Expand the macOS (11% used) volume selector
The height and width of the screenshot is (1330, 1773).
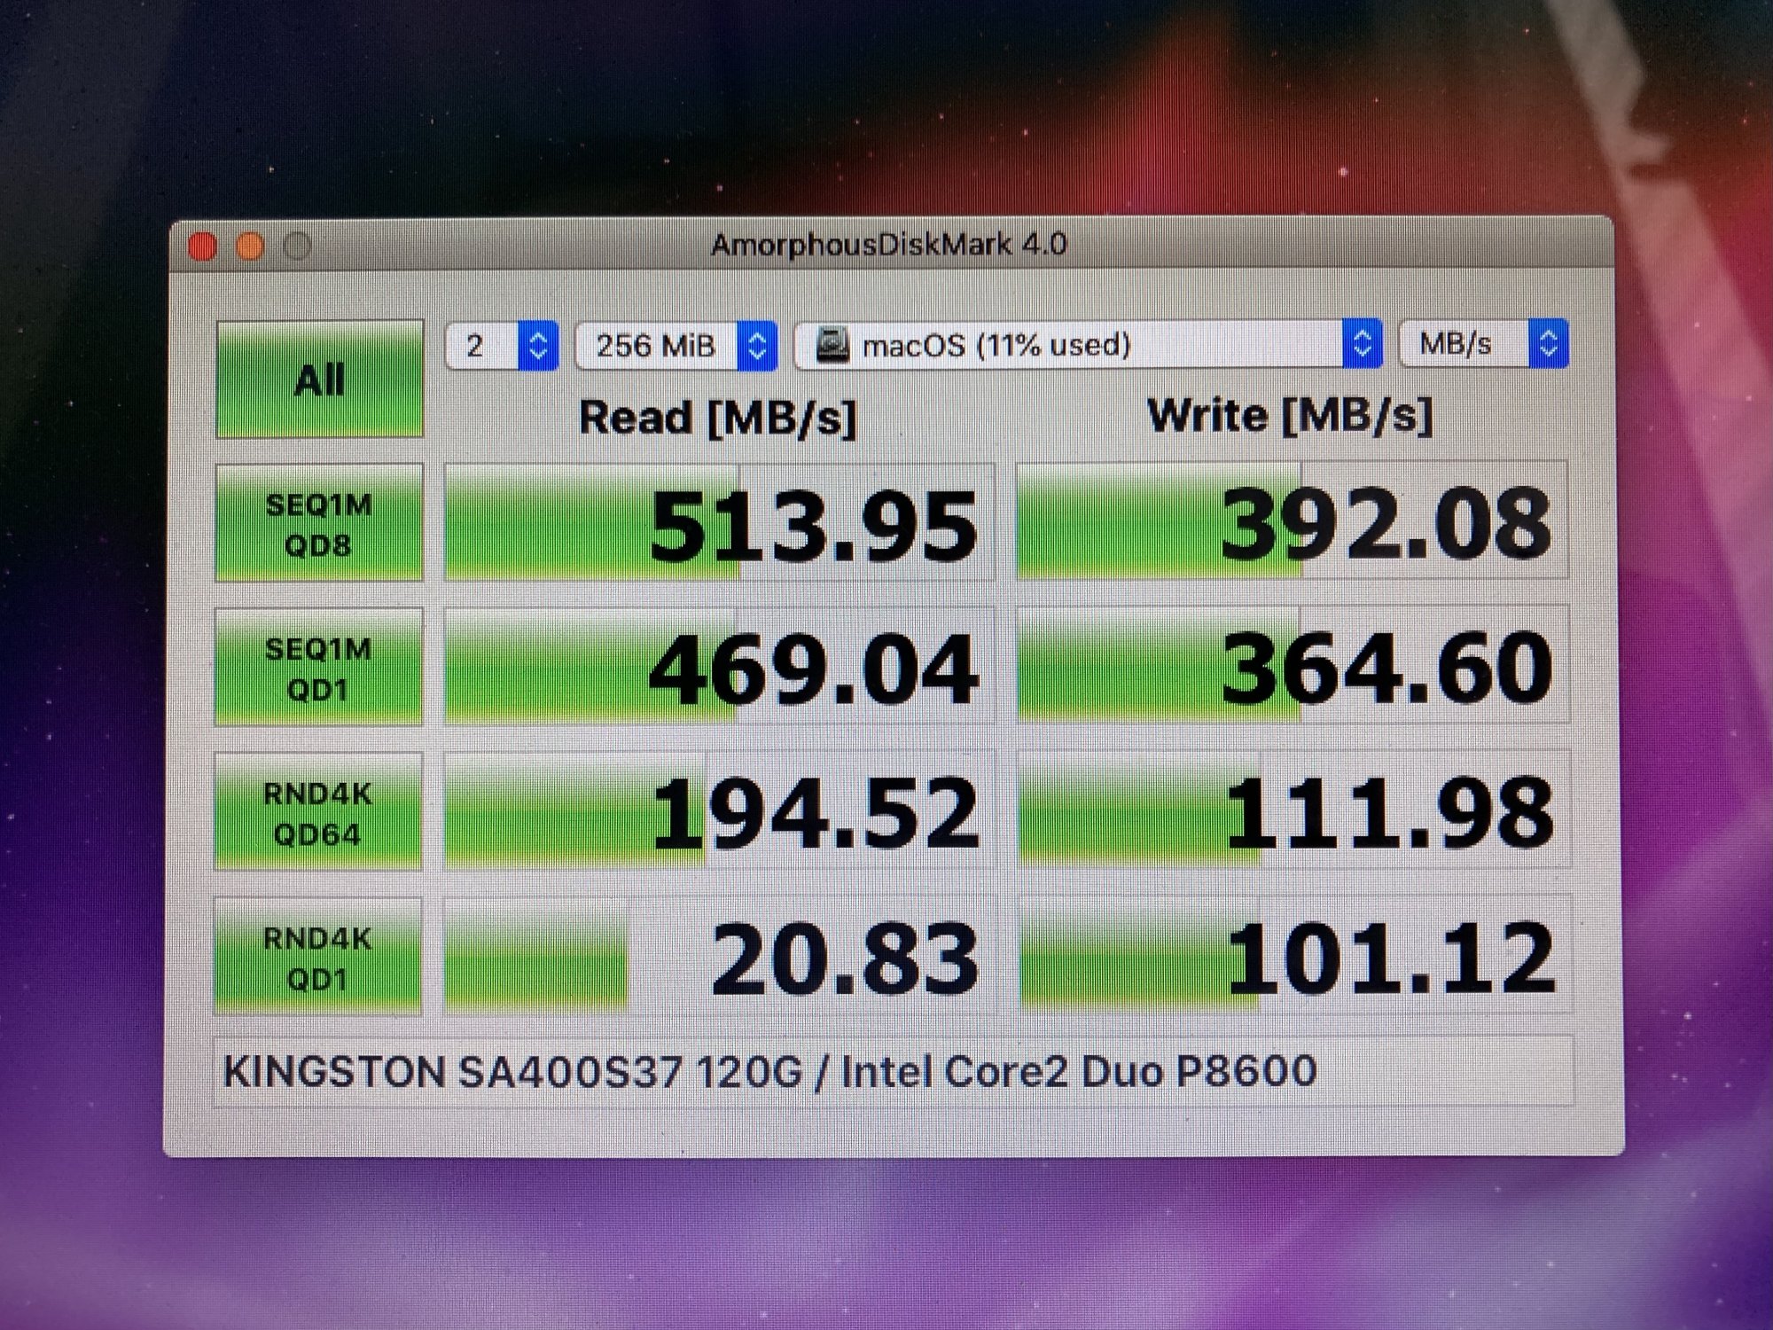point(1089,344)
